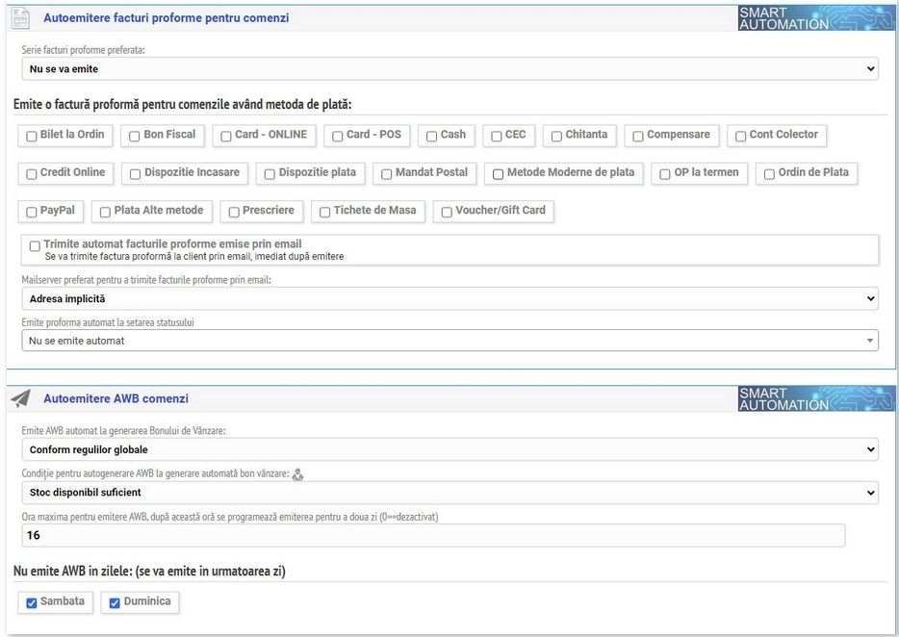899x637 pixels.
Task: Tick the Tichete de Masa option
Action: tap(325, 212)
